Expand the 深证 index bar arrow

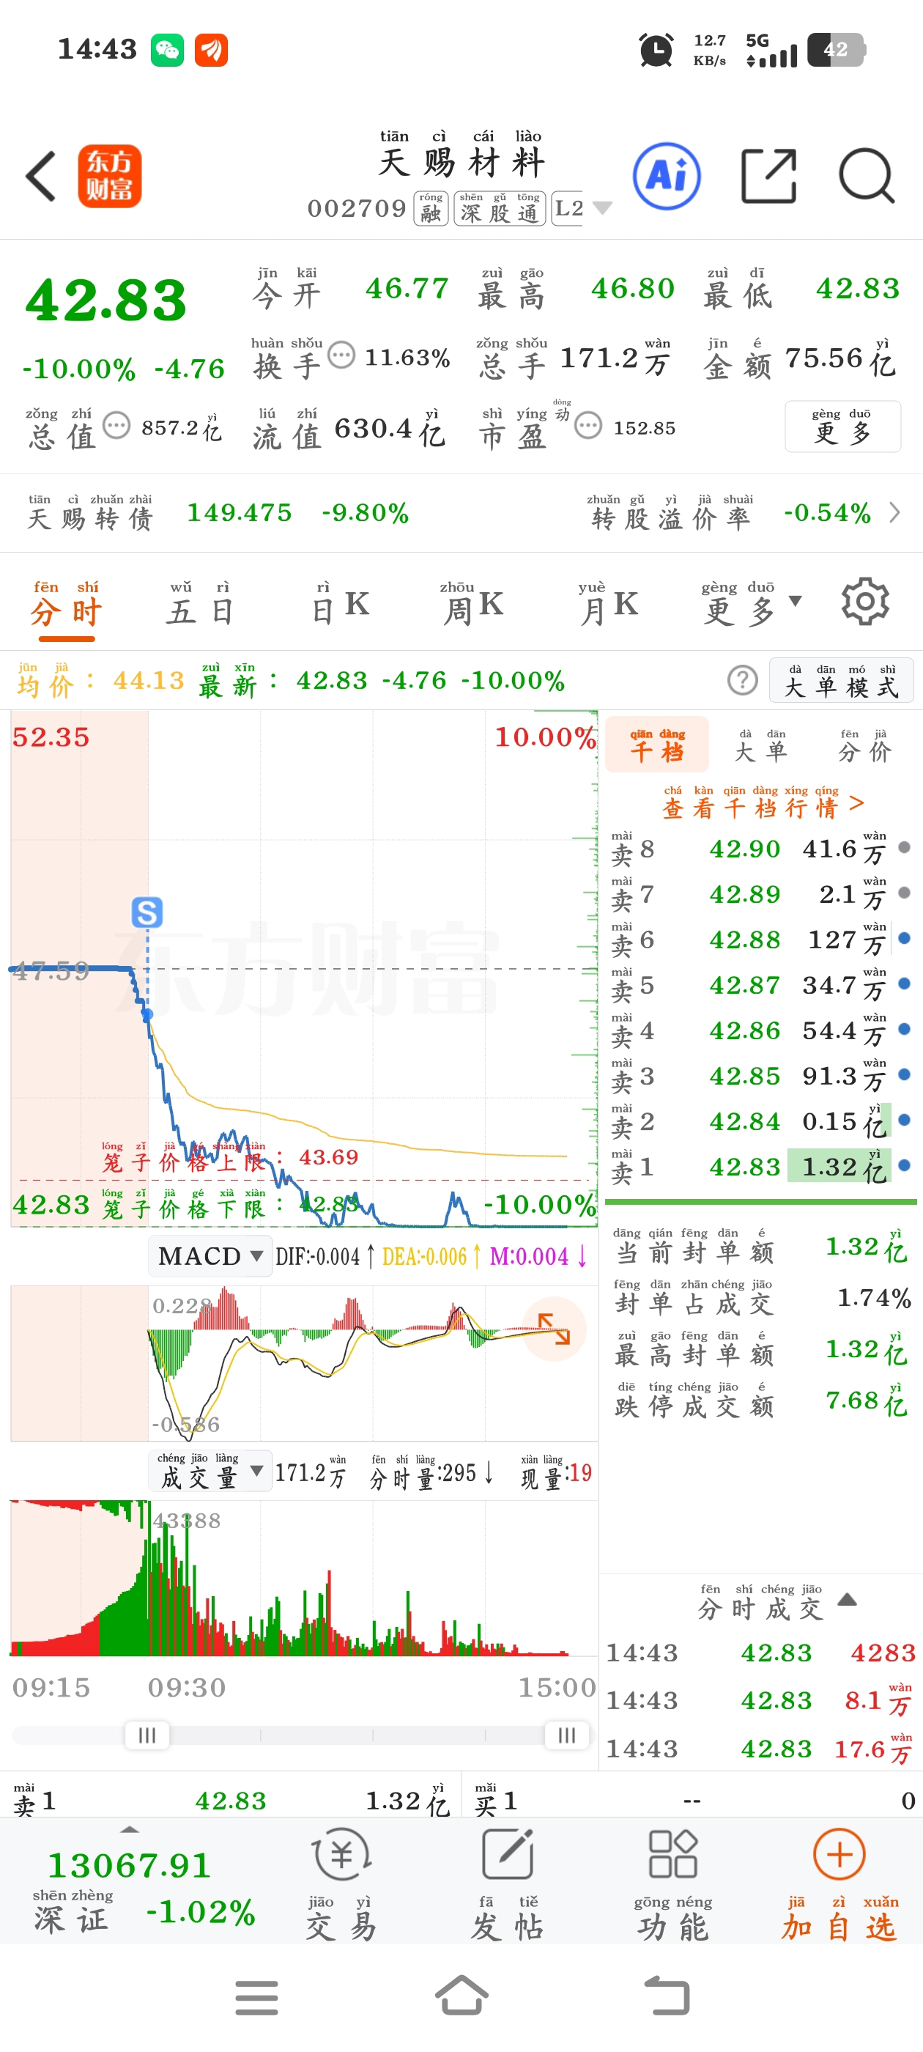click(x=129, y=1829)
